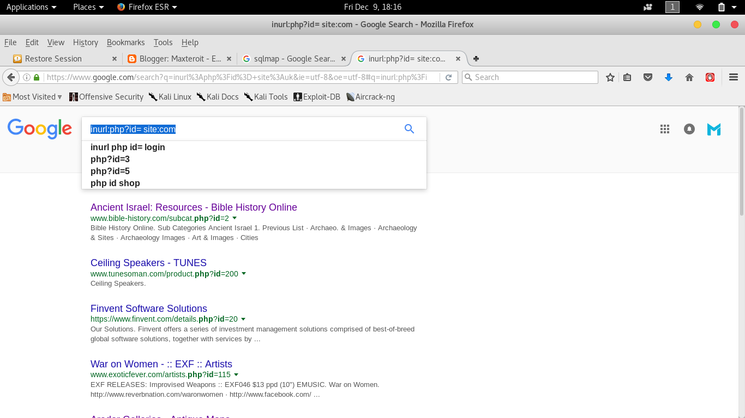745x418 pixels.
Task: Go to Firefox home page icon
Action: pyautogui.click(x=689, y=77)
